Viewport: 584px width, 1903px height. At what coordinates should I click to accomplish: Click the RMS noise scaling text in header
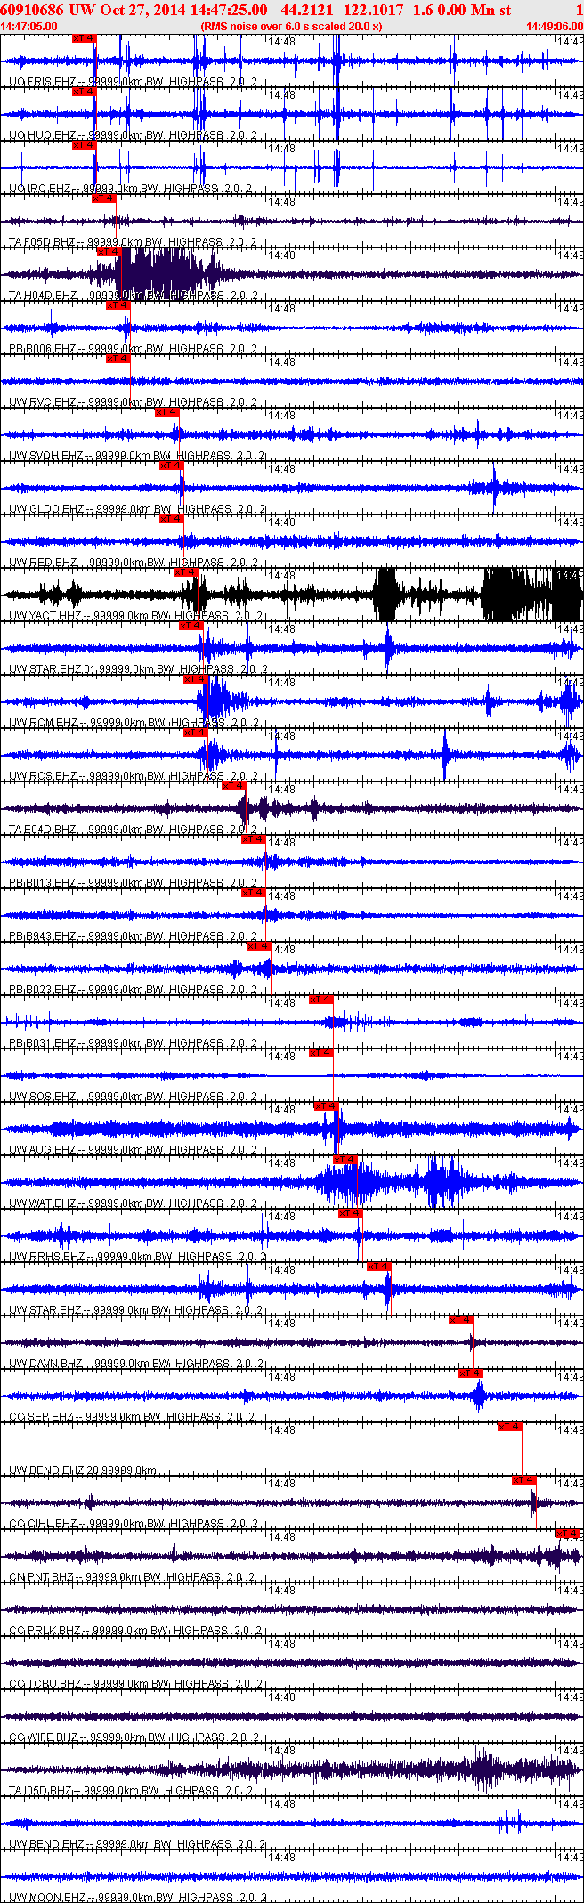[x=291, y=26]
